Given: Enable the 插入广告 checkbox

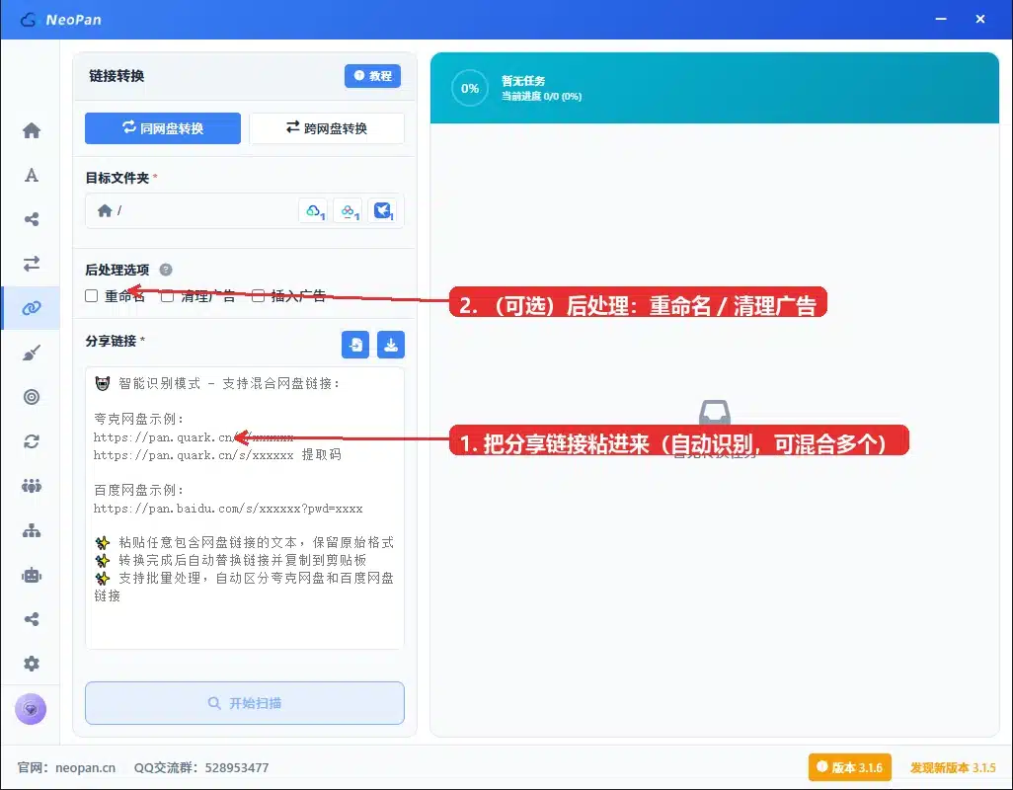Looking at the screenshot, I should point(258,296).
